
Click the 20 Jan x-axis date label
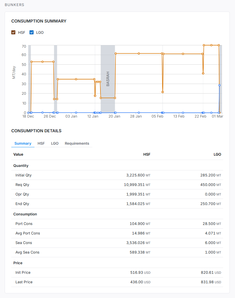coord(114,116)
